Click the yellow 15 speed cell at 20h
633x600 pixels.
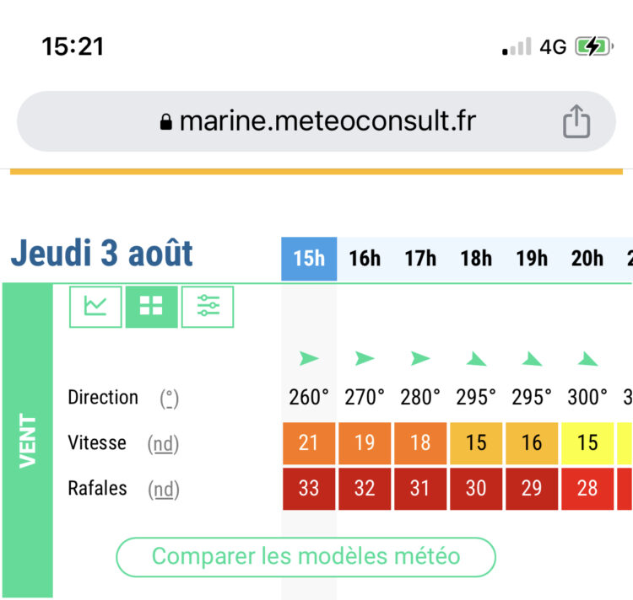point(587,443)
